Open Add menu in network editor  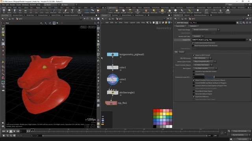107,23
